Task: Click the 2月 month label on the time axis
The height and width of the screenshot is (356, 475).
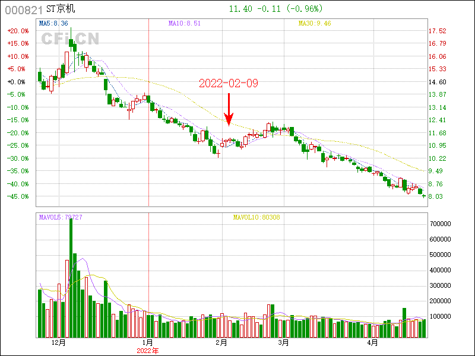Action: pyautogui.click(x=221, y=343)
